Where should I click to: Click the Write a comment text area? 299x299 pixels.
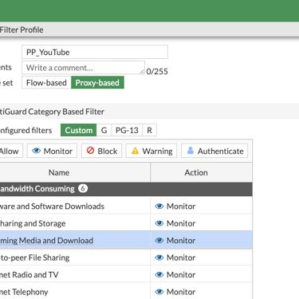[x=83, y=68]
